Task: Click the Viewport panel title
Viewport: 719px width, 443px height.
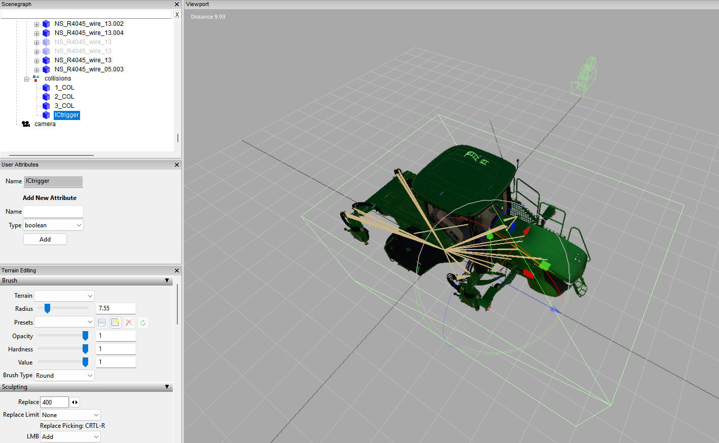Action: click(x=198, y=4)
